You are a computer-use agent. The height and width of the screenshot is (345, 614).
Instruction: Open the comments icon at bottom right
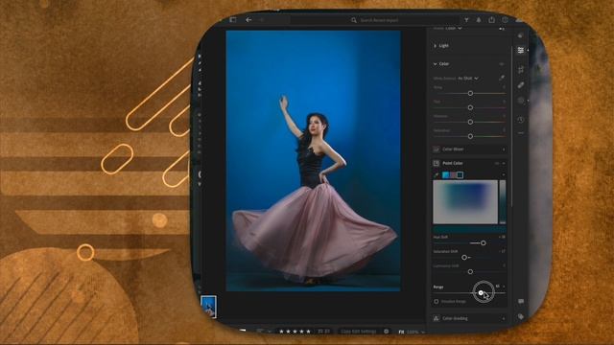coord(521,301)
